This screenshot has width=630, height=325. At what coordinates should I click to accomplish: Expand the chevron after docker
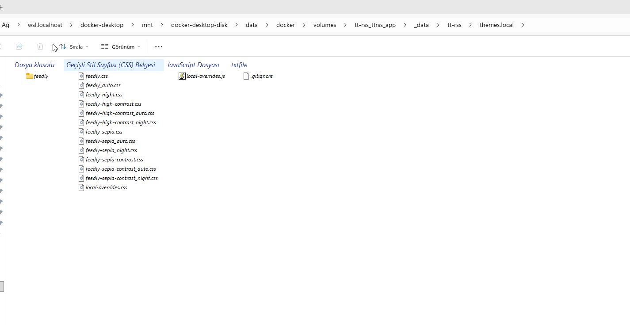(x=304, y=25)
